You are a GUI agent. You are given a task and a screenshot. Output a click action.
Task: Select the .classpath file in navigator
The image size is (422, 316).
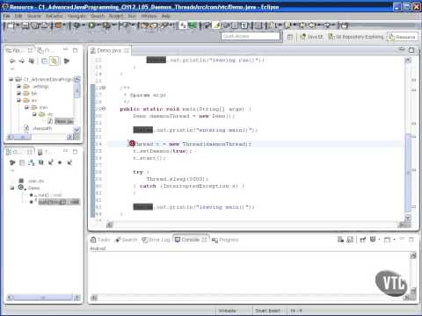(x=38, y=128)
